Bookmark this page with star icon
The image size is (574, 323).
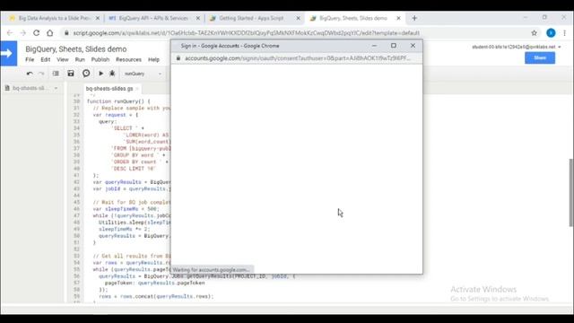click(535, 33)
